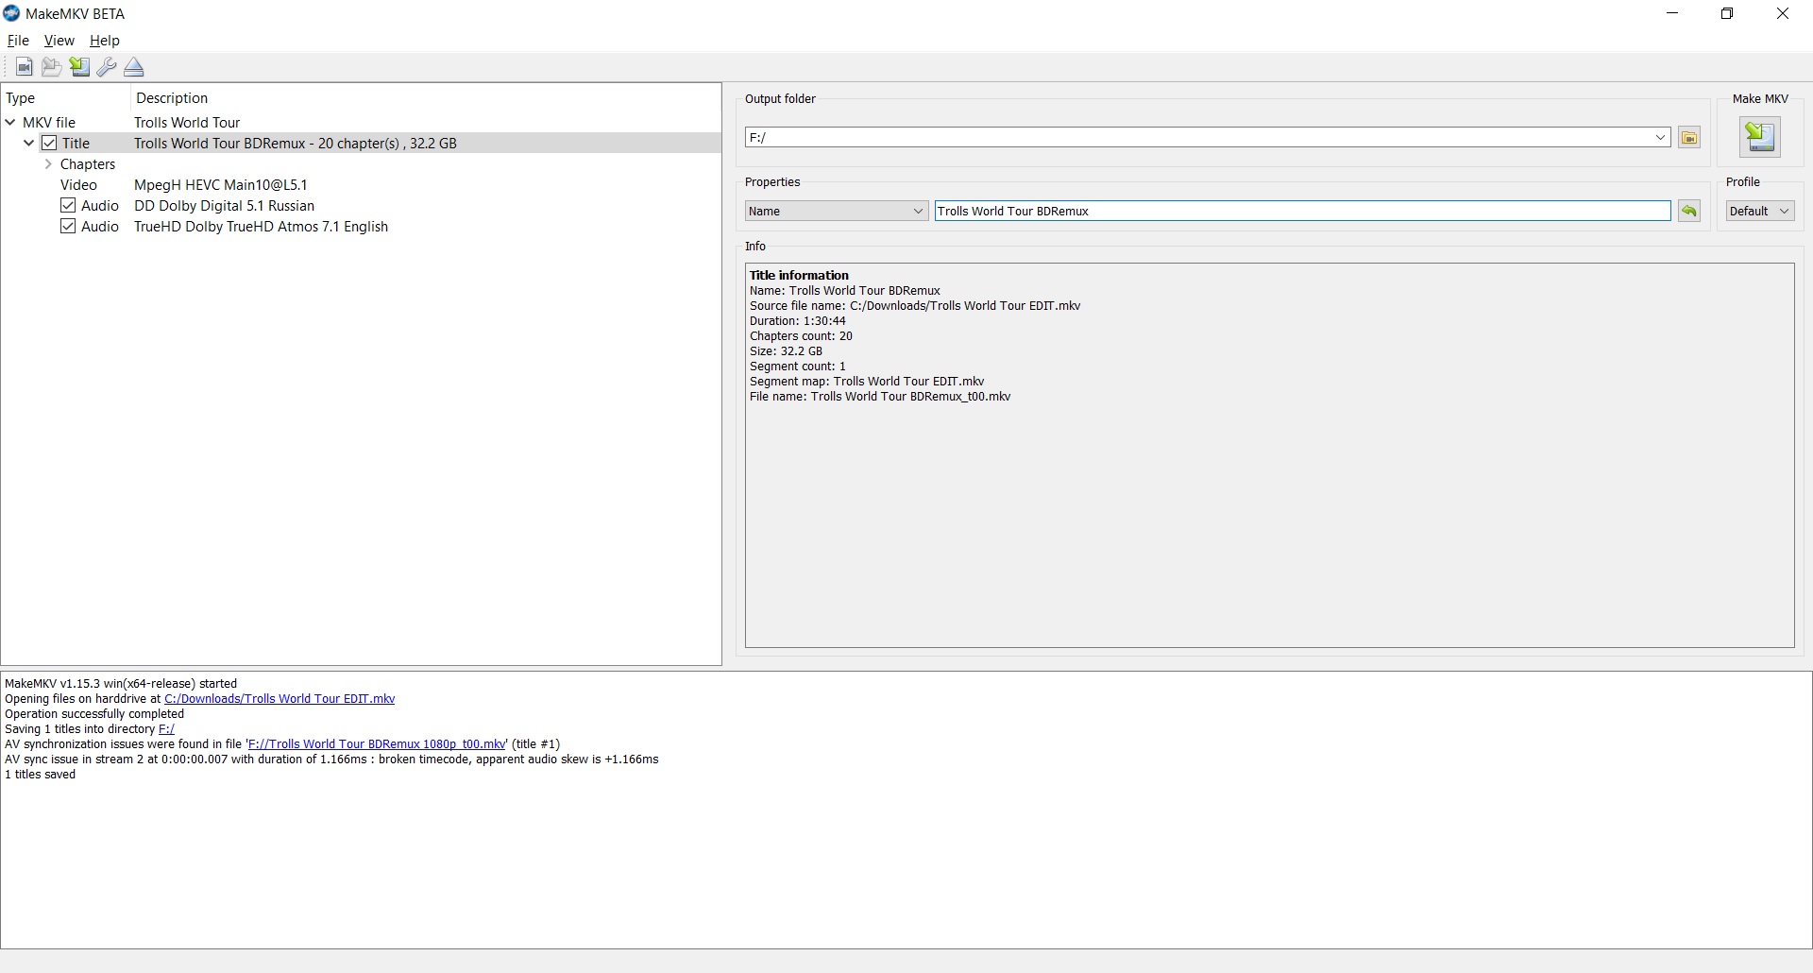The height and width of the screenshot is (973, 1813).
Task: Browse for output folder using folder icon
Action: click(x=1689, y=138)
